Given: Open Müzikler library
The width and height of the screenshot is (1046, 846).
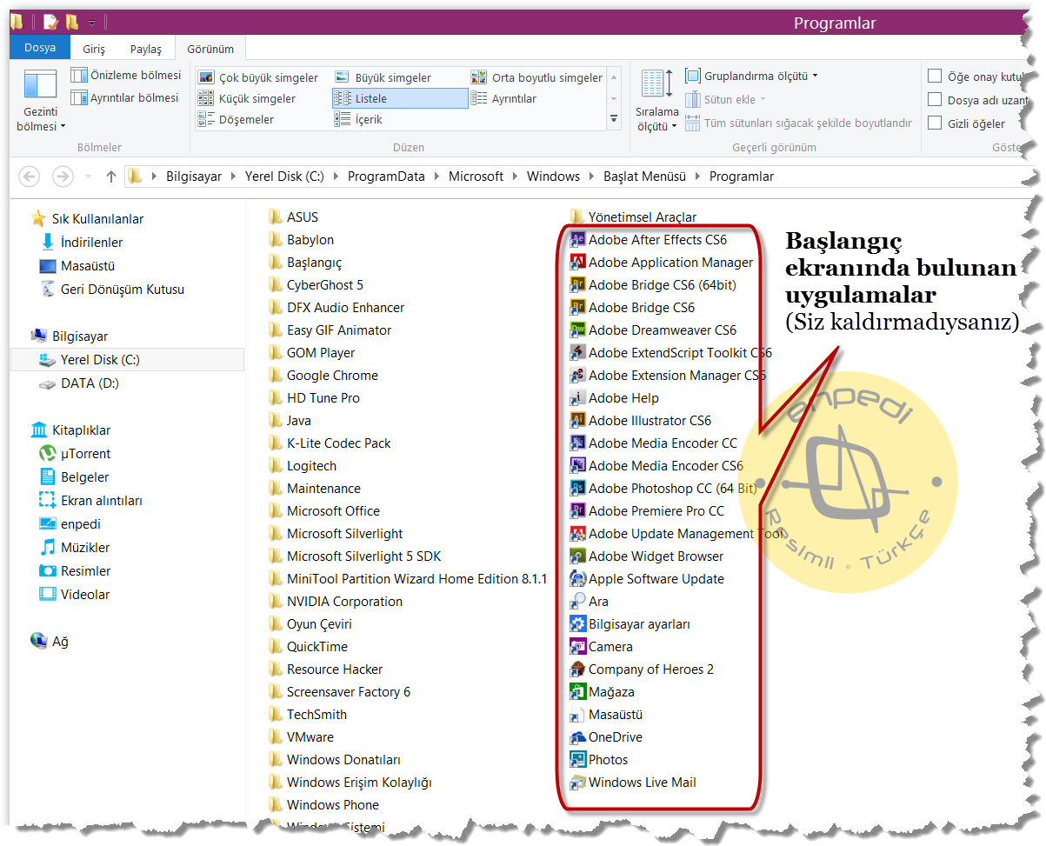Looking at the screenshot, I should 75,548.
